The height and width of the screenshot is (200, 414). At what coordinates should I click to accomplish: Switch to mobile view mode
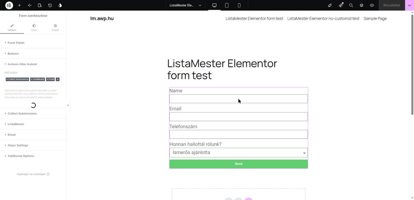coord(239,5)
